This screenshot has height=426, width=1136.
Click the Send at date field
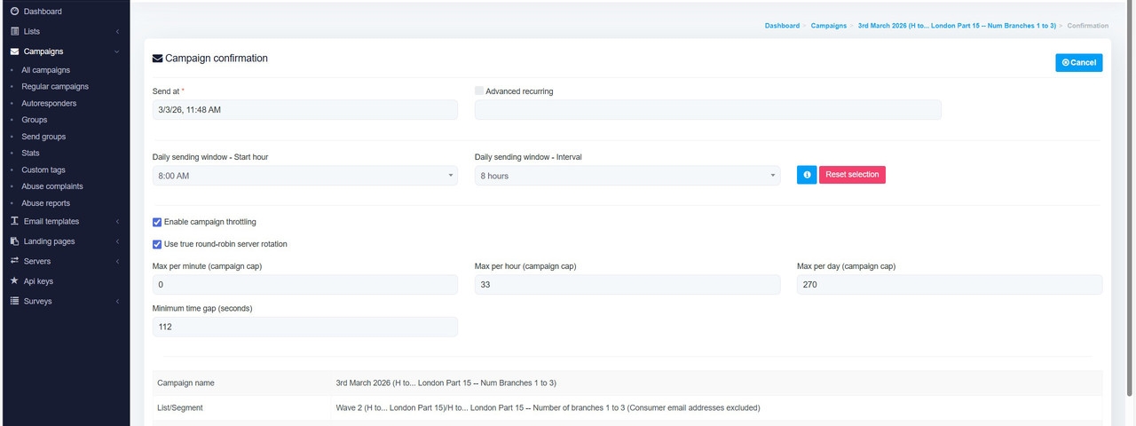305,109
